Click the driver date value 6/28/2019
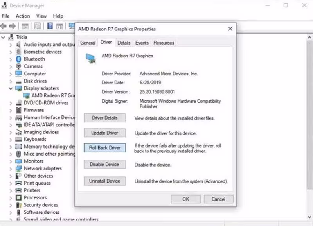Screen dimensions: 313x226 [150, 83]
